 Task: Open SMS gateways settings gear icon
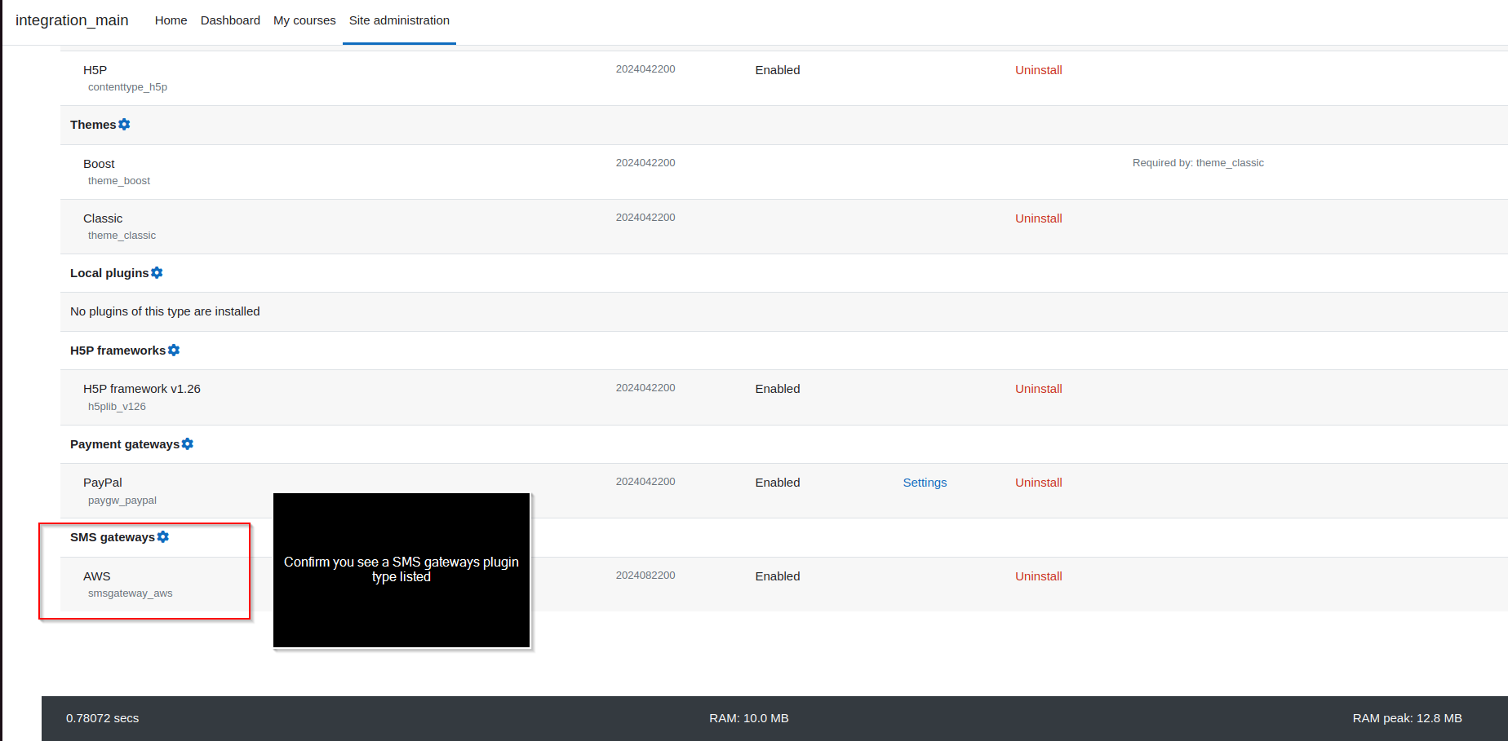163,537
